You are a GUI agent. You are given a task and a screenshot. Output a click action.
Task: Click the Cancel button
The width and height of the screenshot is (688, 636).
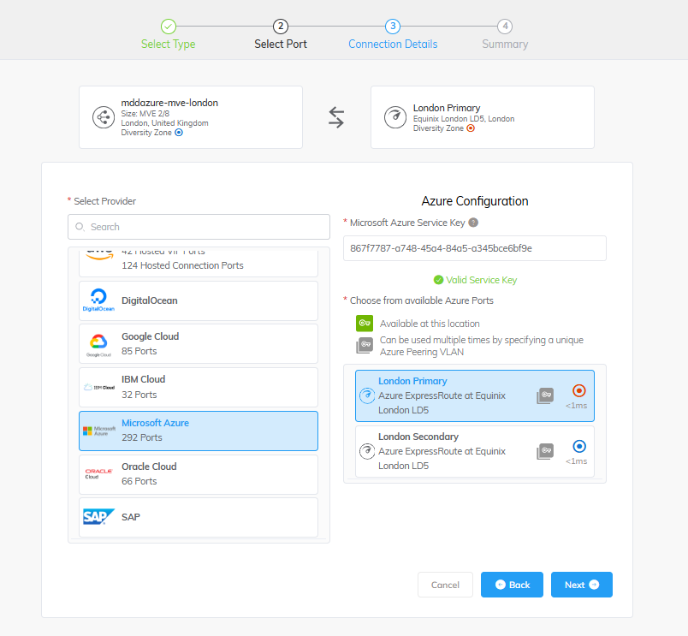[x=445, y=585]
